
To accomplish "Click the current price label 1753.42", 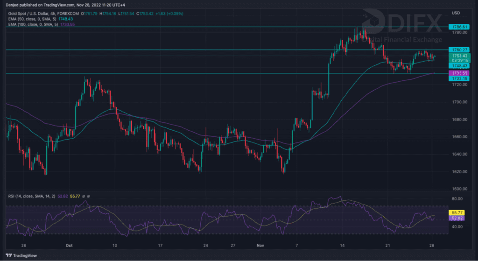I will click(458, 56).
